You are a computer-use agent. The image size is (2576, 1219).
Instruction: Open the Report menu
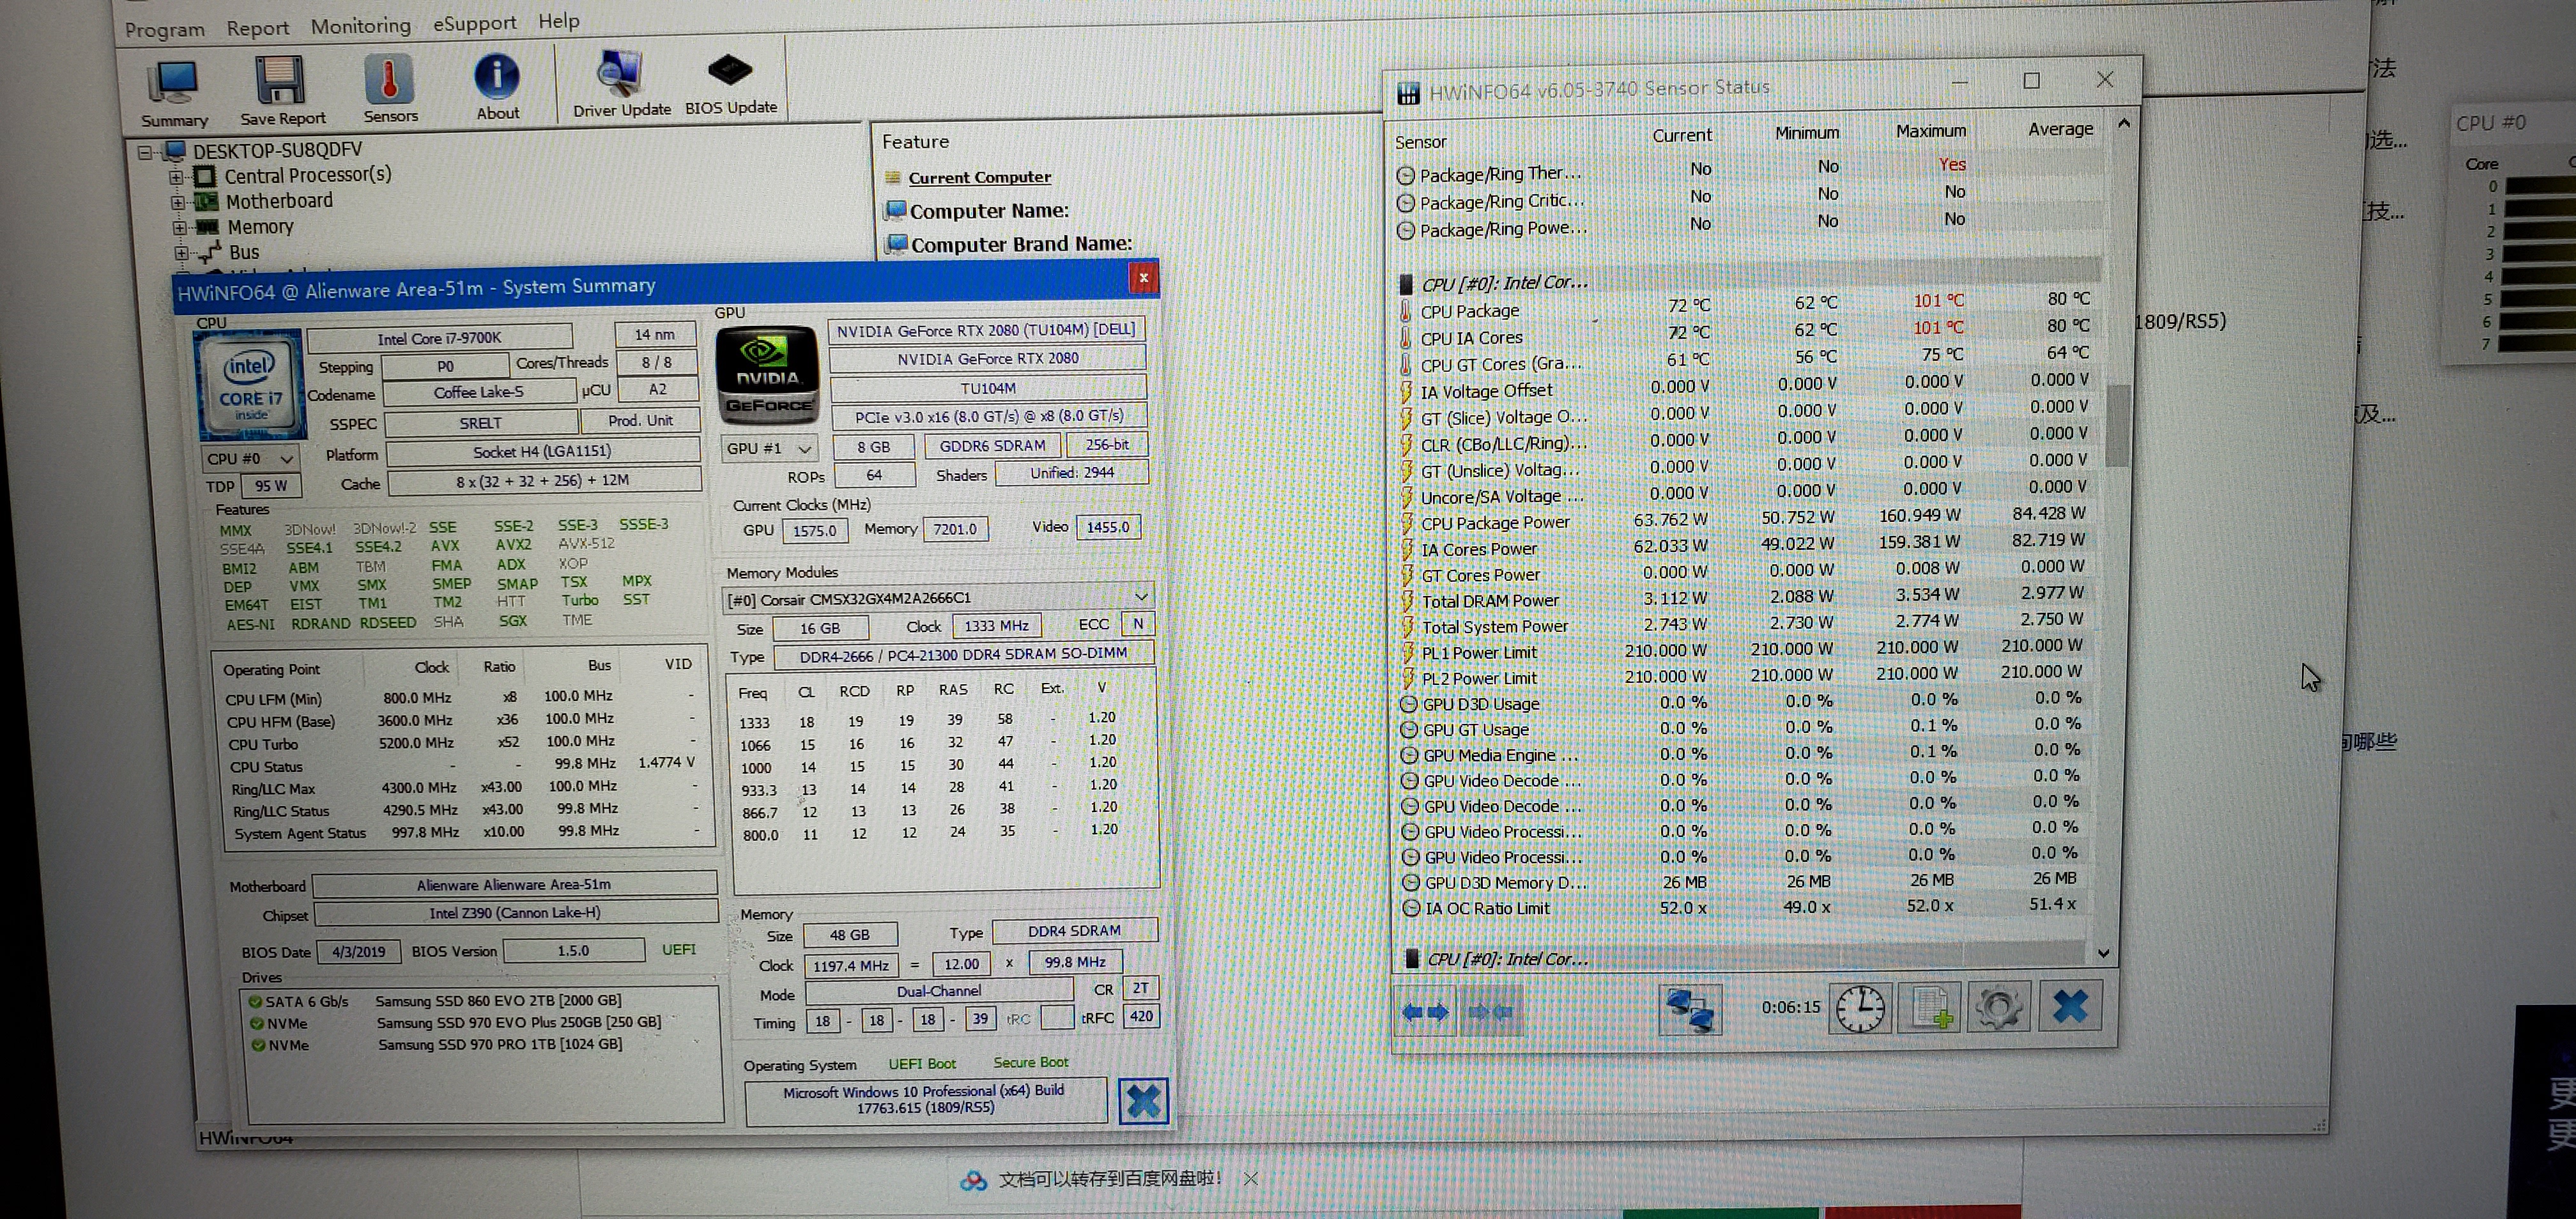pyautogui.click(x=257, y=27)
